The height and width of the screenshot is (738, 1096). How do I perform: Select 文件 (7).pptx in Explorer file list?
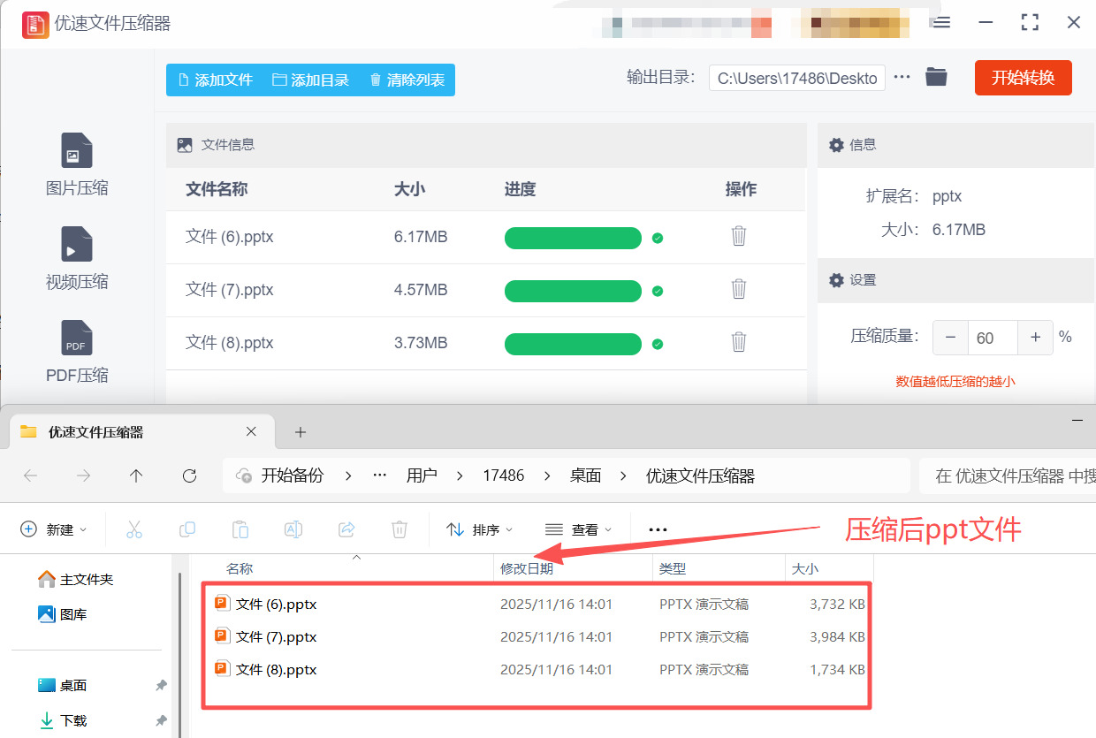click(x=539, y=636)
